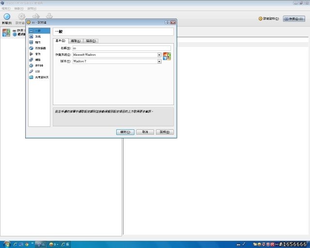
Task: Open the System category in settings sidebar
Action: 39,37
